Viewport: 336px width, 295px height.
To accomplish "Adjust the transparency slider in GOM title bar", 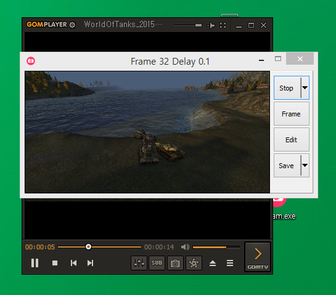I will 188,25.
